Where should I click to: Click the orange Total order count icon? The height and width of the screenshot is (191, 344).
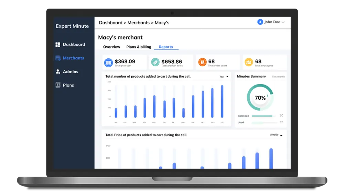(202, 62)
